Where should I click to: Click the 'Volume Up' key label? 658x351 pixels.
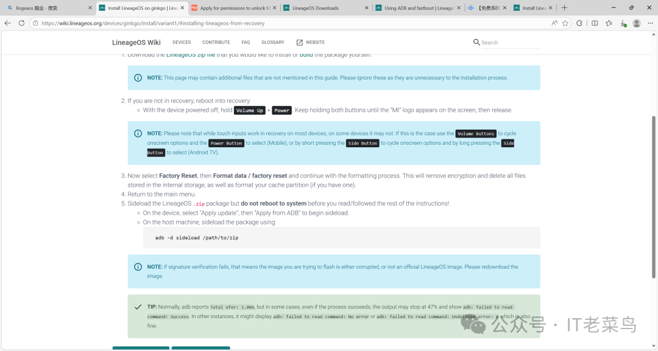click(250, 111)
